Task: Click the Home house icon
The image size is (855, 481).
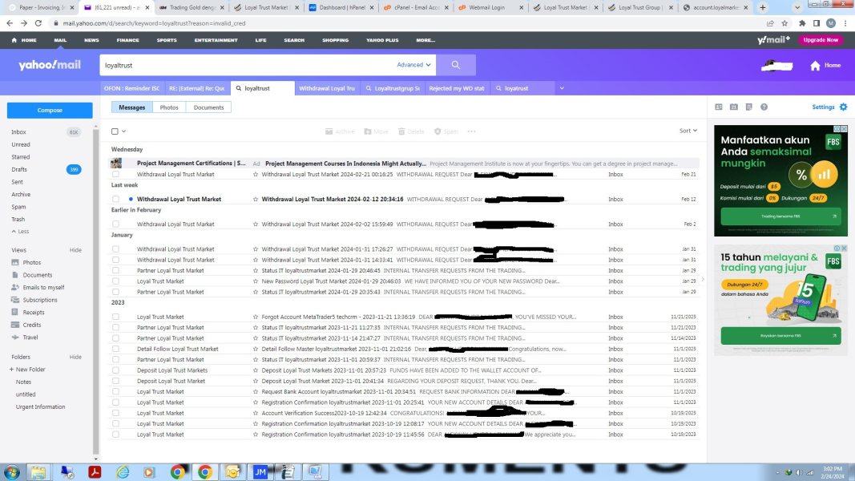Action: pyautogui.click(x=815, y=66)
